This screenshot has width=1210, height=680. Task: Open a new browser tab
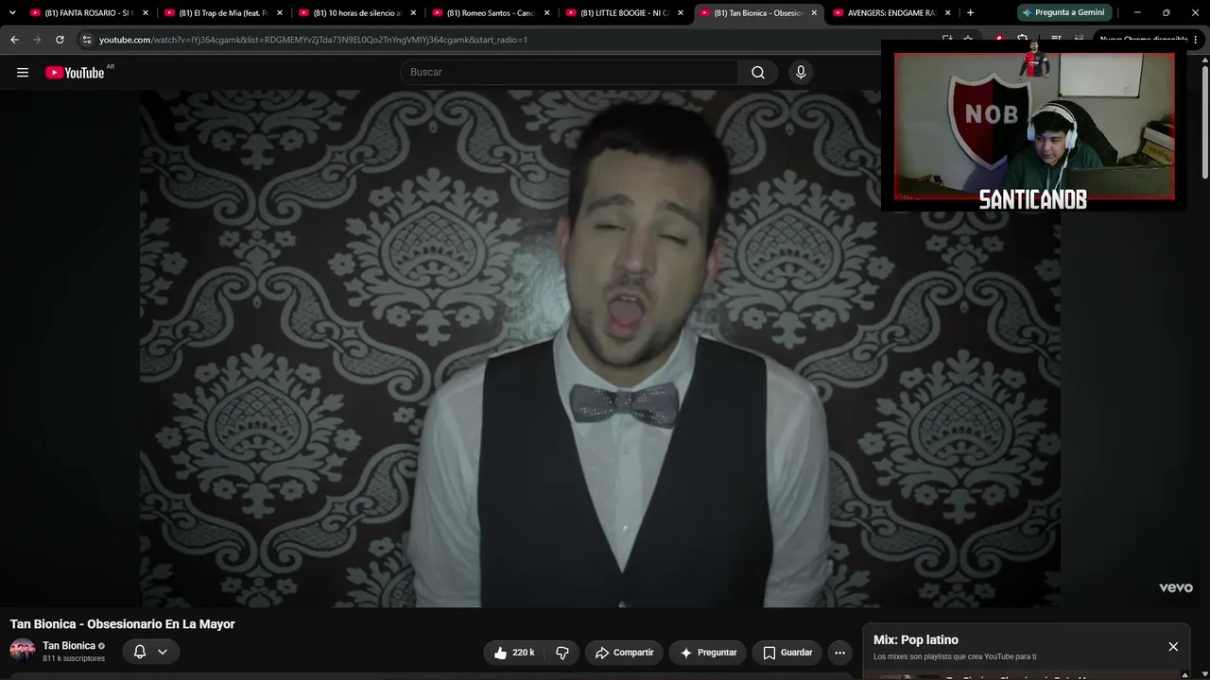click(x=970, y=13)
